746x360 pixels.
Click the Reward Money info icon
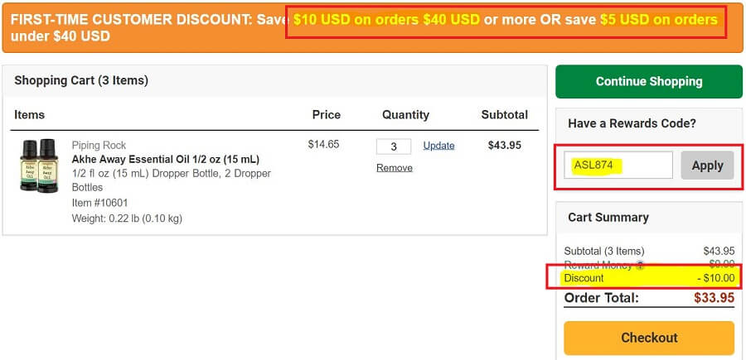(640, 265)
